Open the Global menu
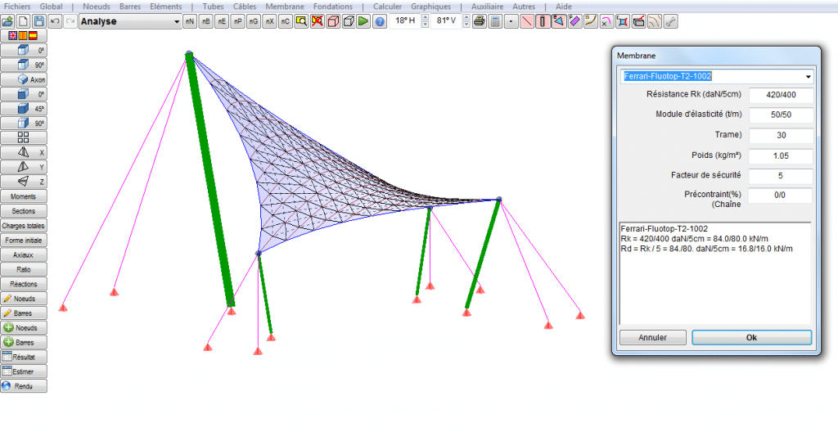The width and height of the screenshot is (838, 432). [52, 7]
